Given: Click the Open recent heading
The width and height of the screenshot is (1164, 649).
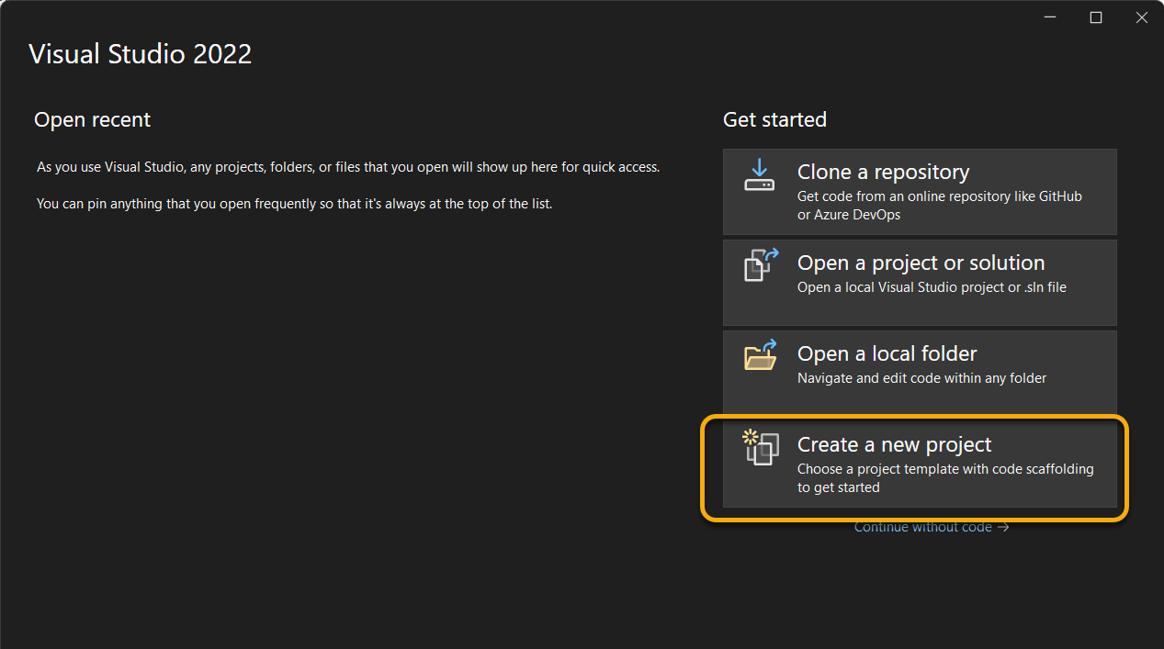Looking at the screenshot, I should pos(92,119).
